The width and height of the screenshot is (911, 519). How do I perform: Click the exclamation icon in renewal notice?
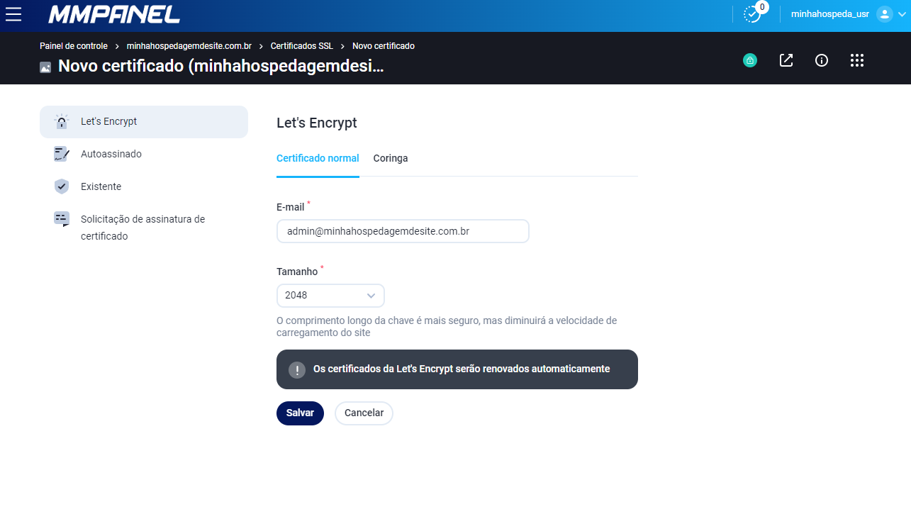point(297,369)
